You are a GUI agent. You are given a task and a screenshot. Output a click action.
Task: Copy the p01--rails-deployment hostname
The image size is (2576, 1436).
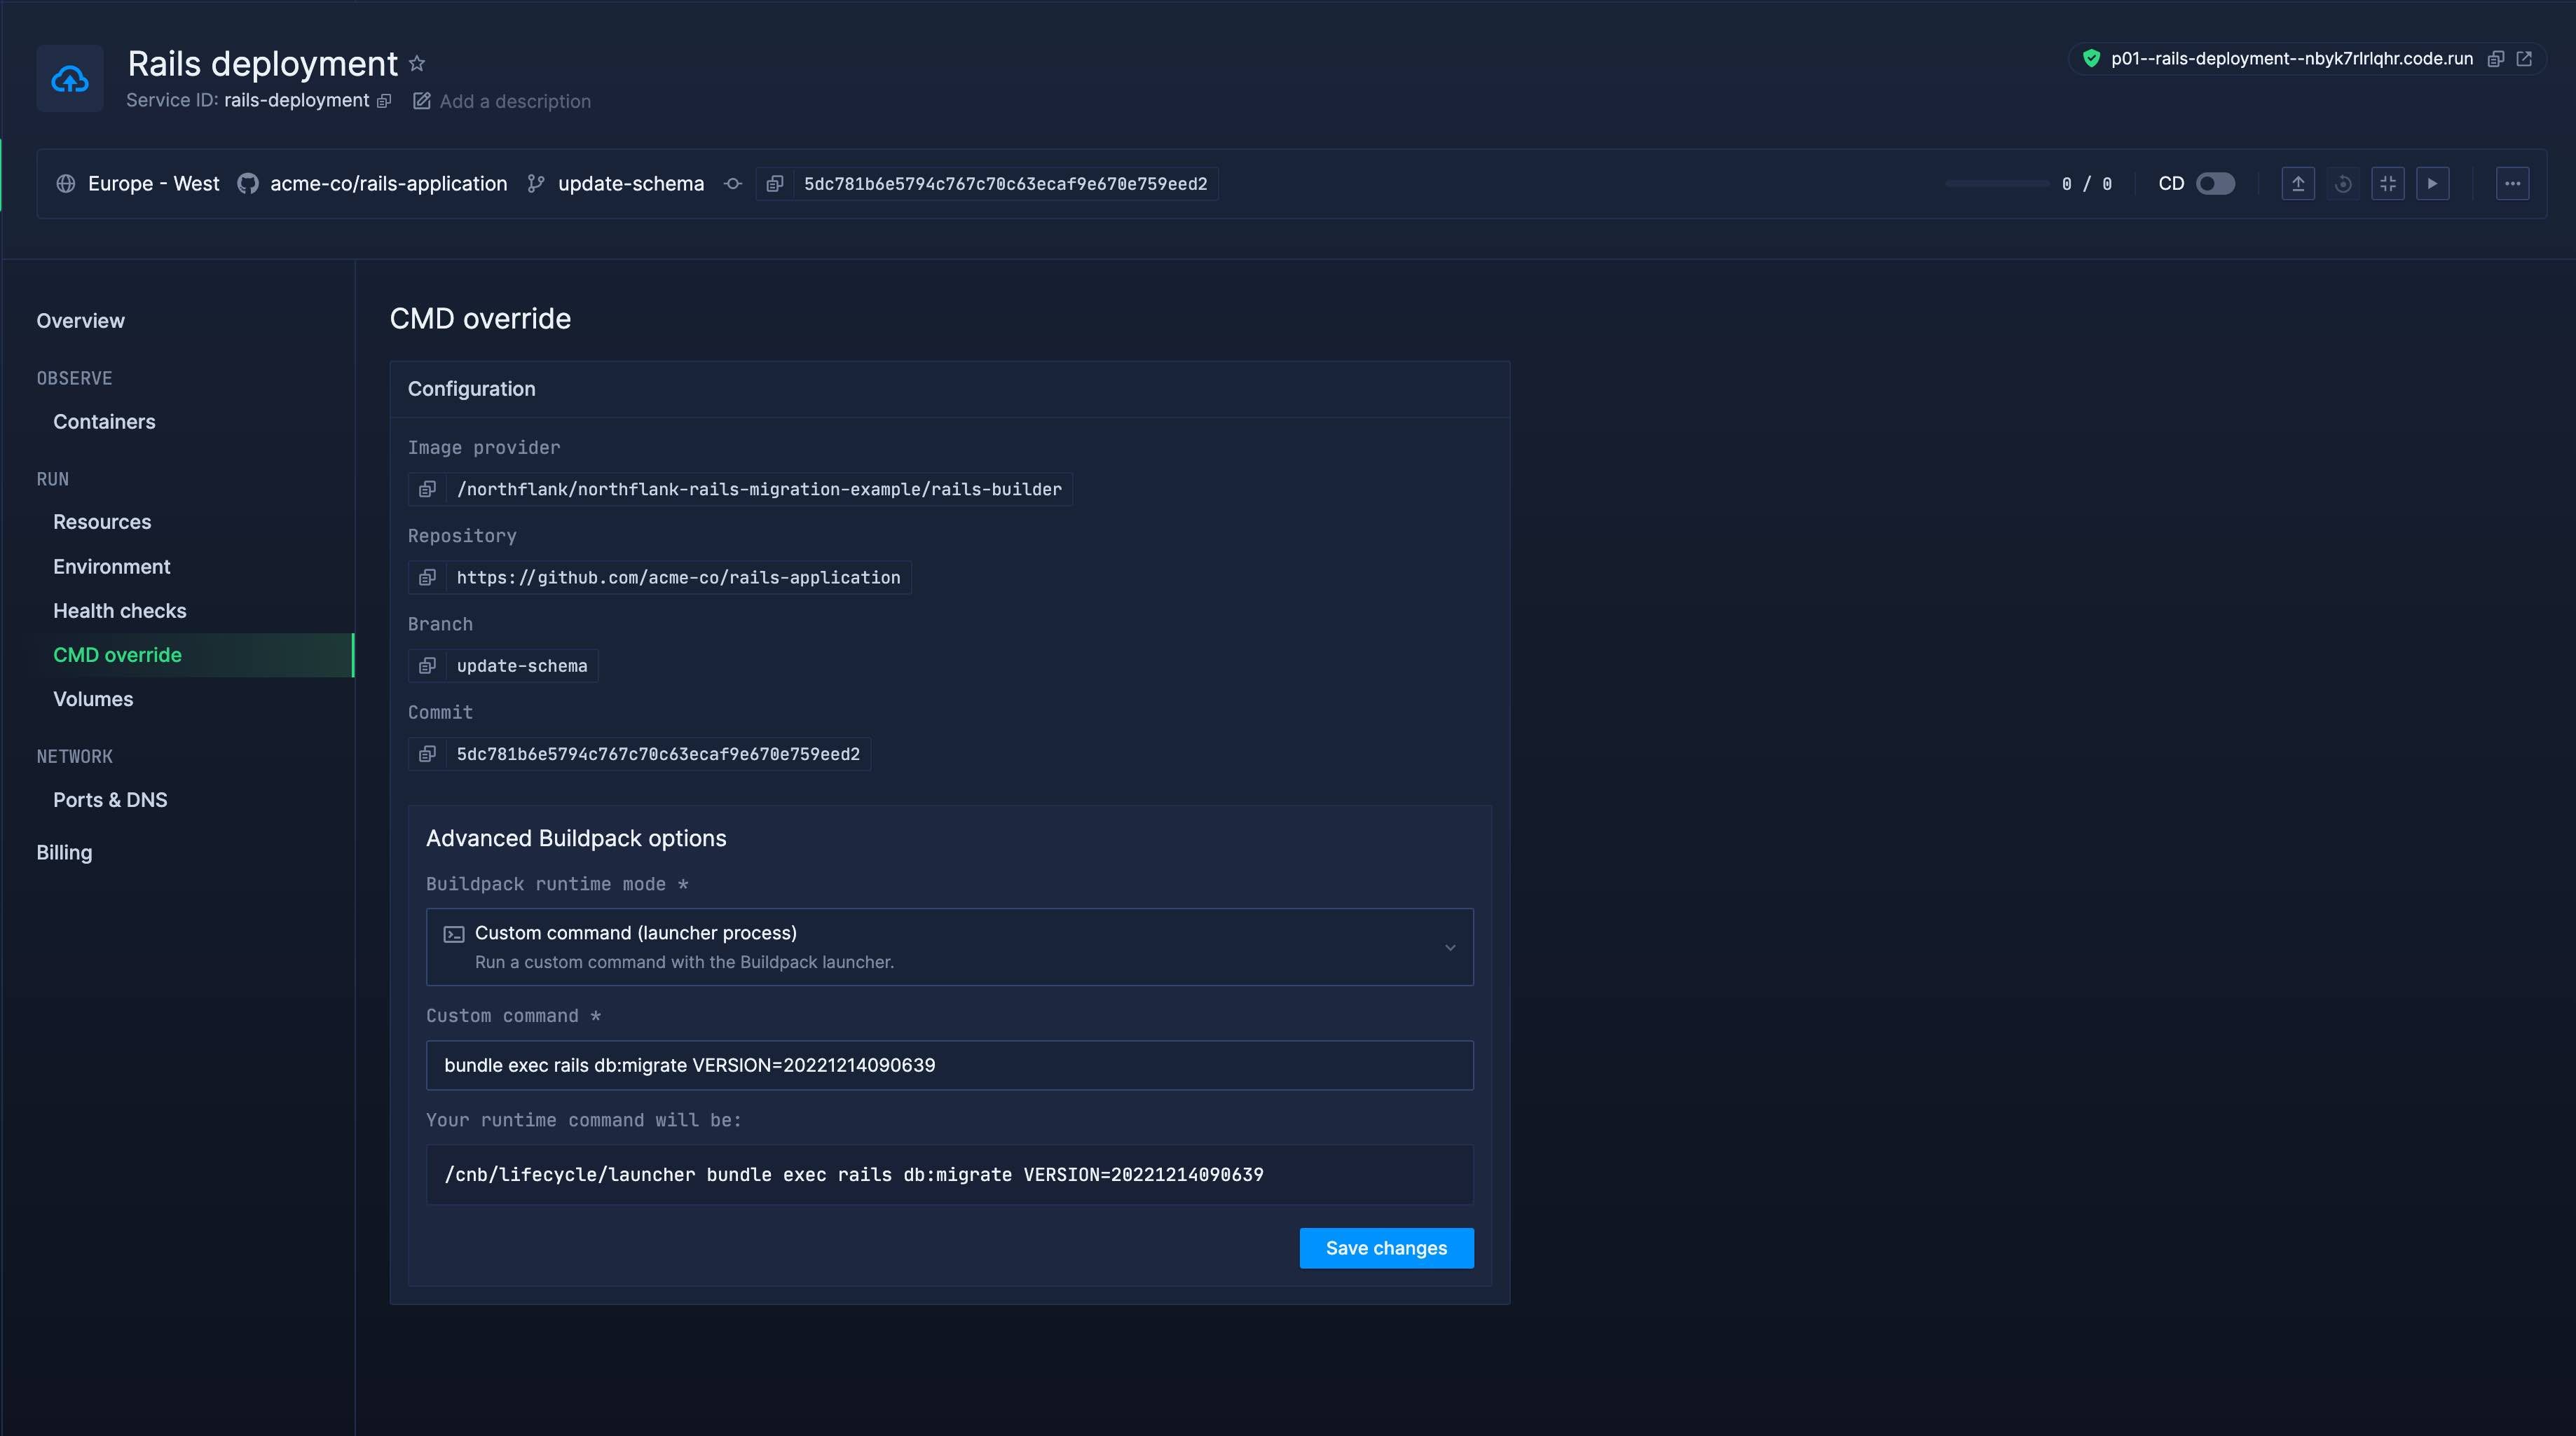pyautogui.click(x=2495, y=58)
